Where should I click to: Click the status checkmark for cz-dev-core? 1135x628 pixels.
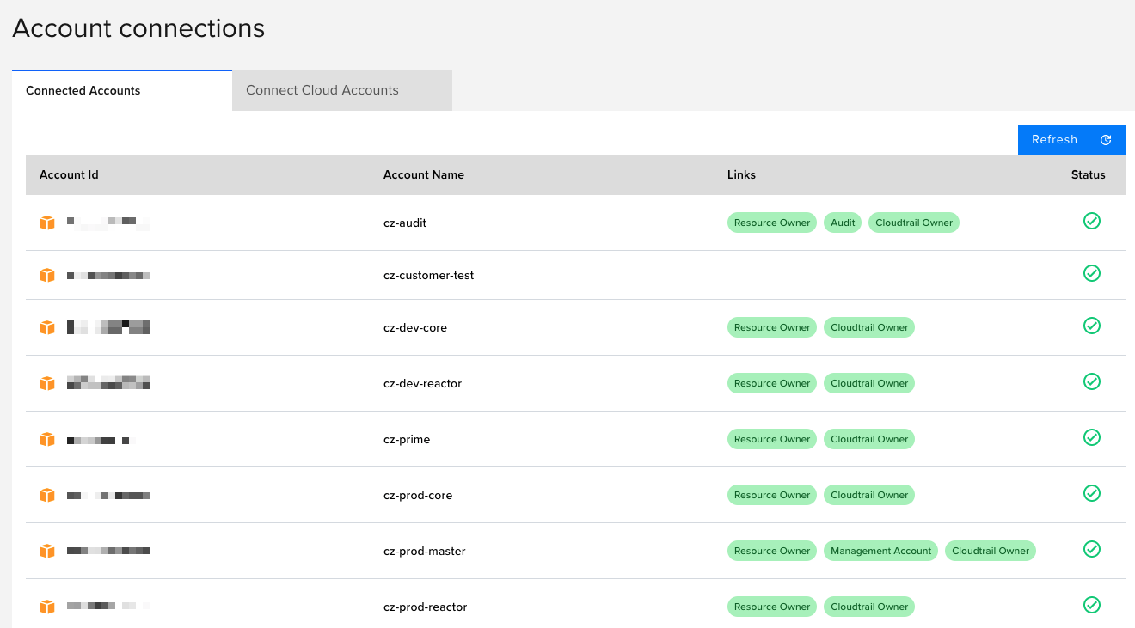(x=1092, y=326)
